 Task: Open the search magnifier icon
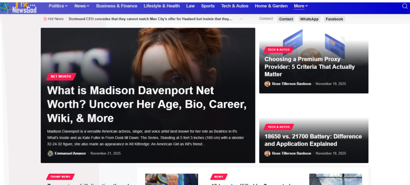[405, 6]
